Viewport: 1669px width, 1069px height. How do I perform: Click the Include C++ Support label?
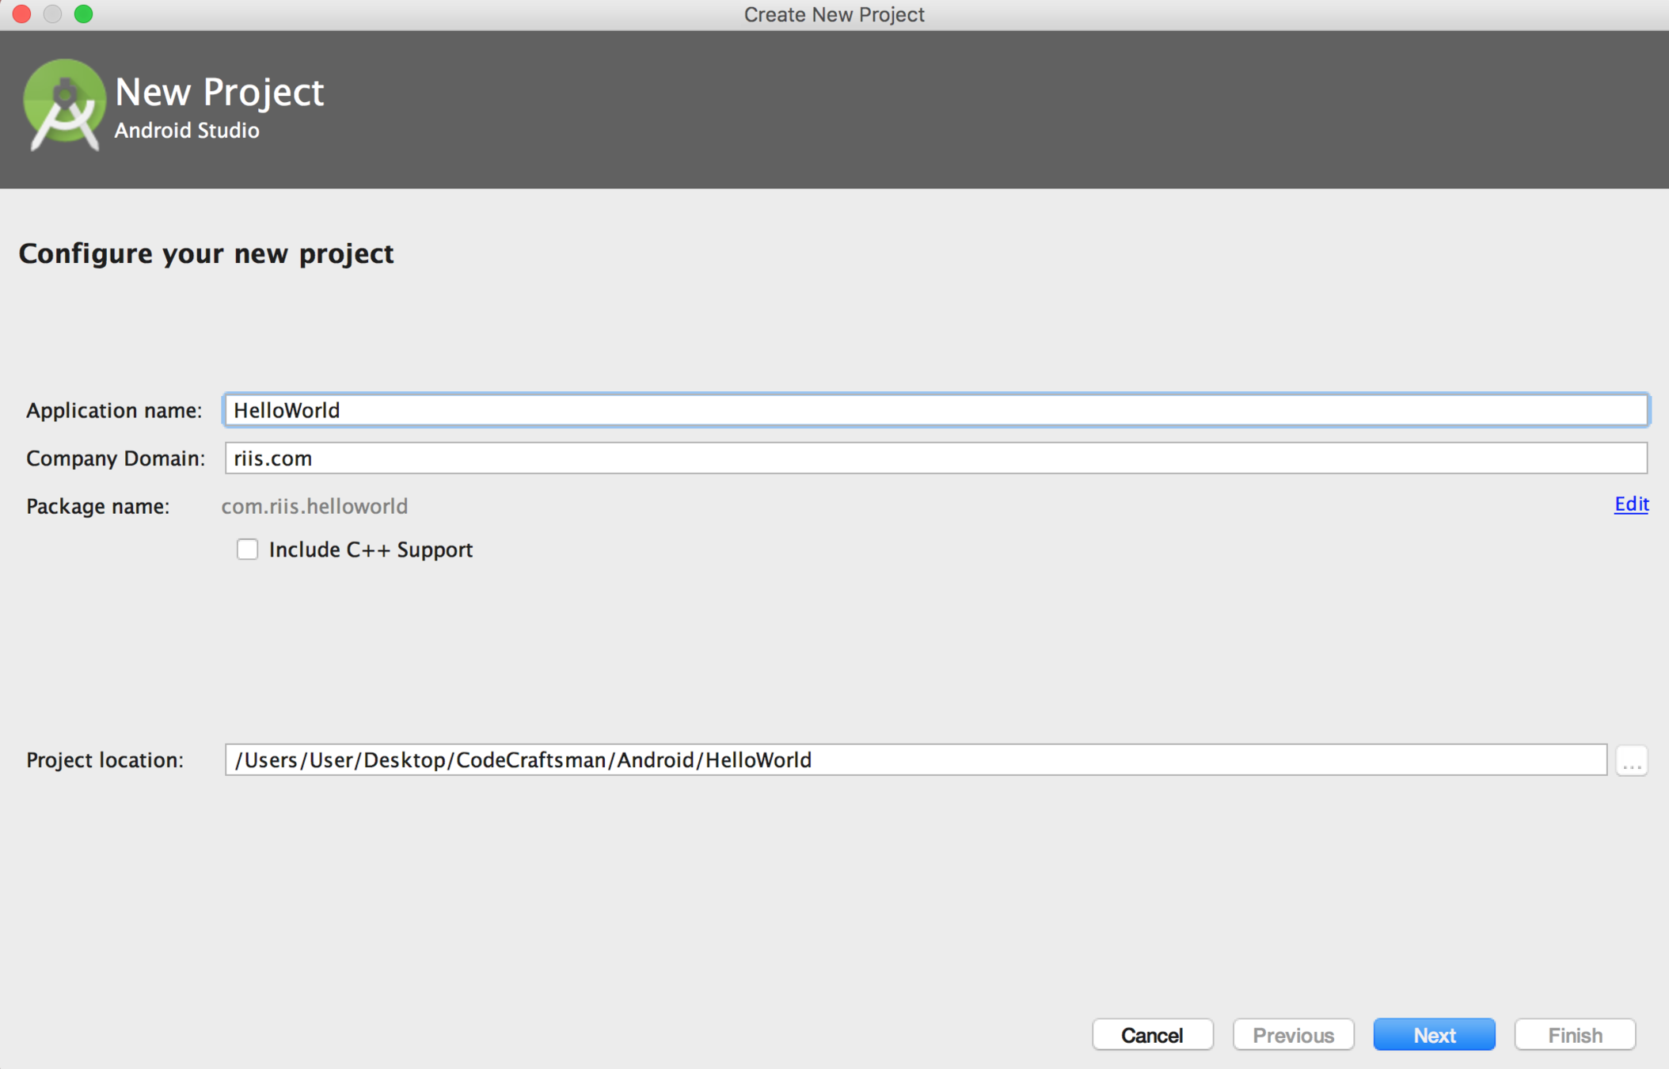tap(371, 550)
